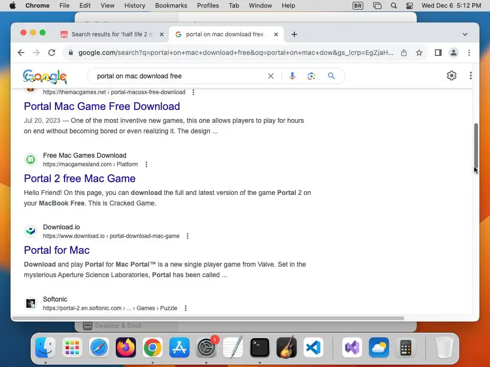
Task: Open the Google apps dots menu
Action: pos(470,76)
